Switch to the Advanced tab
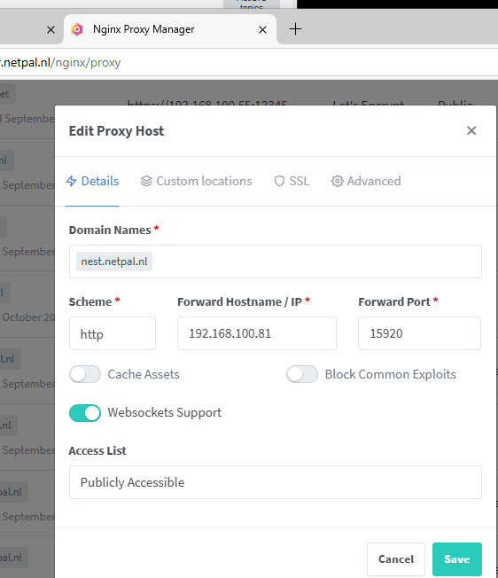498x578 pixels. point(366,181)
